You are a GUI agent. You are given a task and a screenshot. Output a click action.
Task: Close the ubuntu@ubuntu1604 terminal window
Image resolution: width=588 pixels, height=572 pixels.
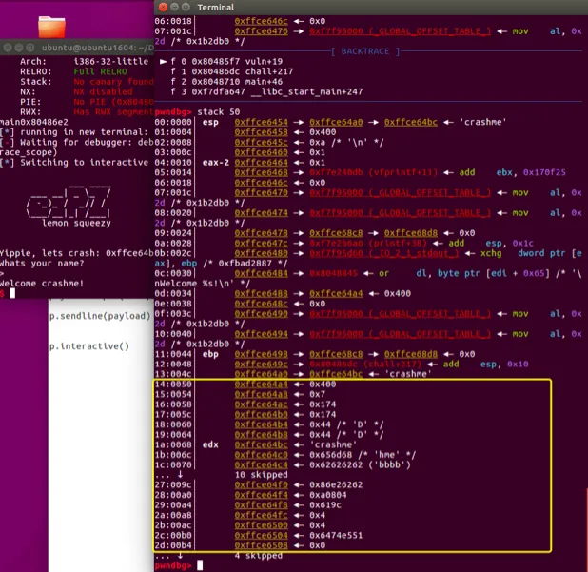tap(8, 49)
